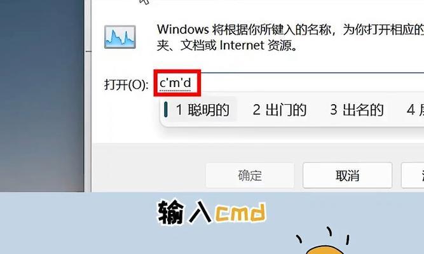Click the mouse cursor arrow near the top edge
Screen dimensions: 424x254
pyautogui.click(x=144, y=2)
